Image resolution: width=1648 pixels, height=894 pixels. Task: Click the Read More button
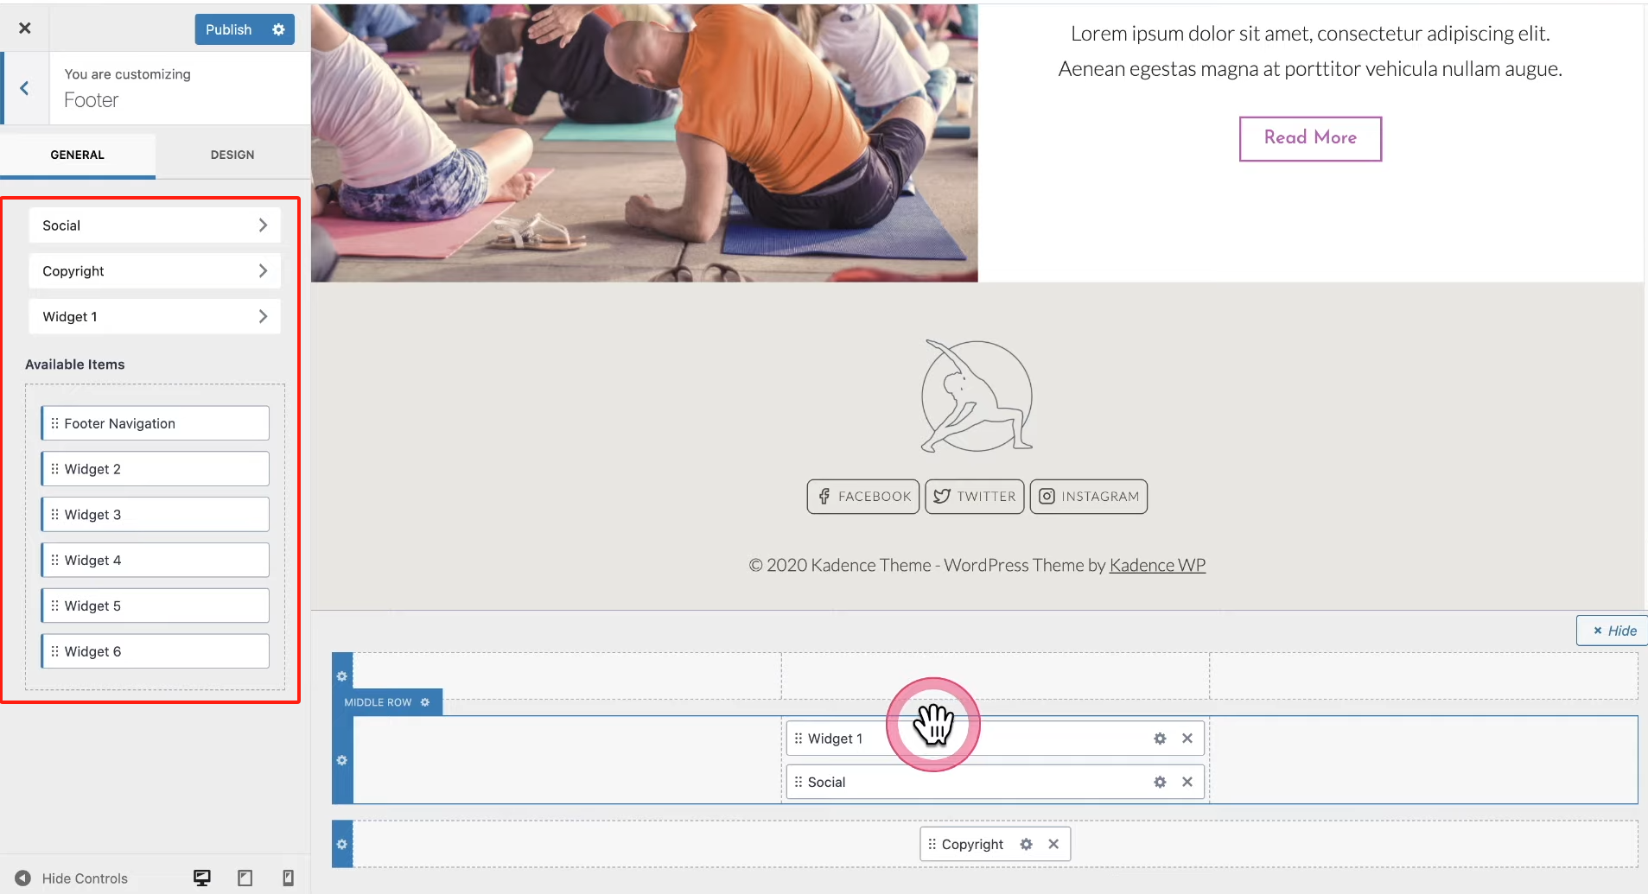(1310, 138)
